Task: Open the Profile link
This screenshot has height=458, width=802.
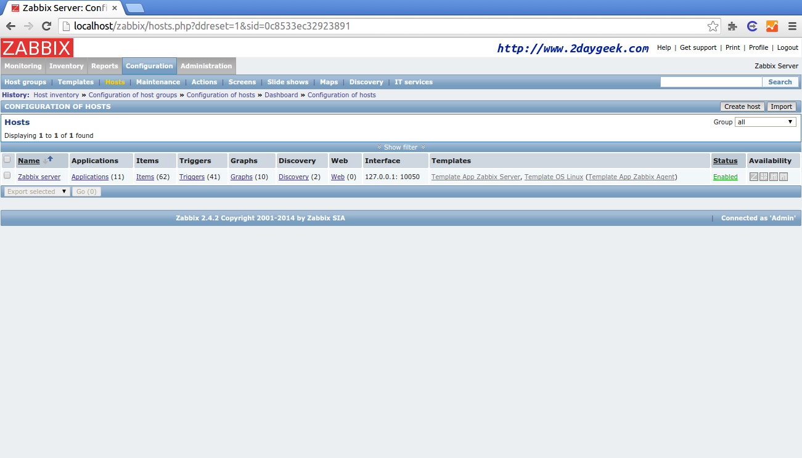Action: tap(759, 47)
